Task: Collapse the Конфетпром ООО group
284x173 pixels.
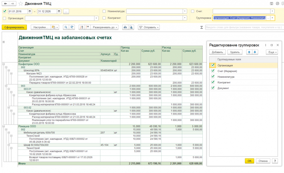Action: pyautogui.click(x=3, y=64)
